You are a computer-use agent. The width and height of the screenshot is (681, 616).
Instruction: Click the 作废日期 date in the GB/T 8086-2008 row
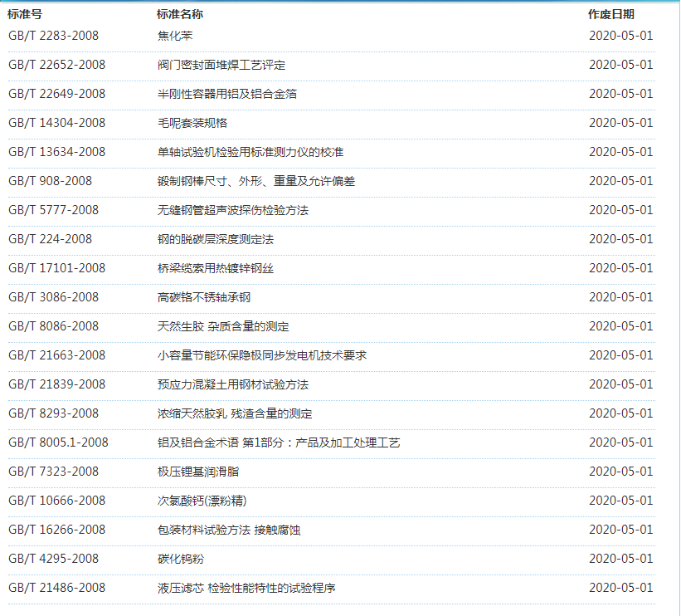coord(621,326)
